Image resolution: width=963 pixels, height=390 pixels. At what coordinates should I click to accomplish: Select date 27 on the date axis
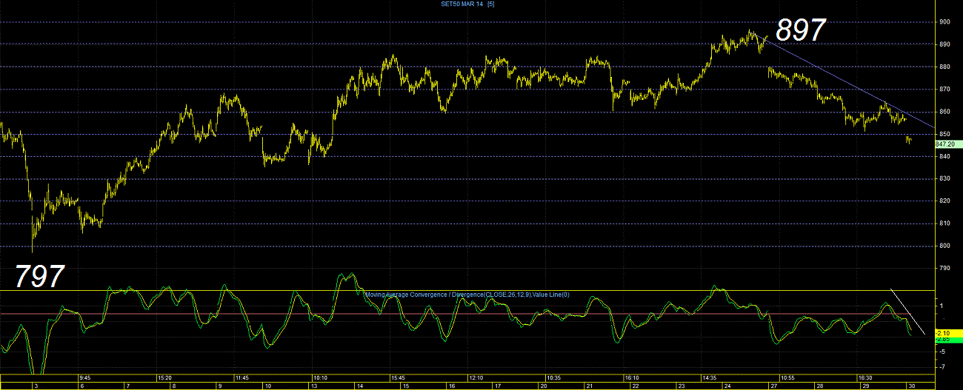pos(773,386)
